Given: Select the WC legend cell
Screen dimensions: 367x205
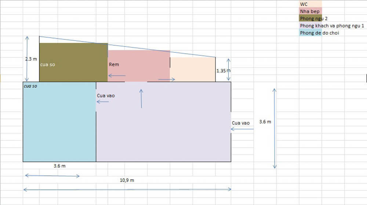Looking at the screenshot, I should pos(310,4).
